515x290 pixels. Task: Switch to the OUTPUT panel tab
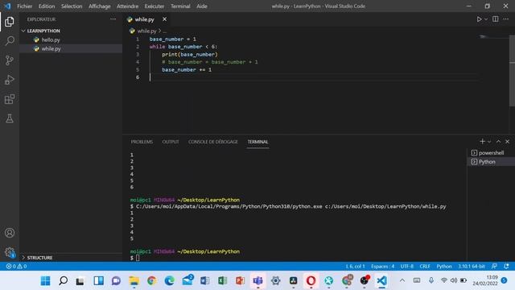171,142
